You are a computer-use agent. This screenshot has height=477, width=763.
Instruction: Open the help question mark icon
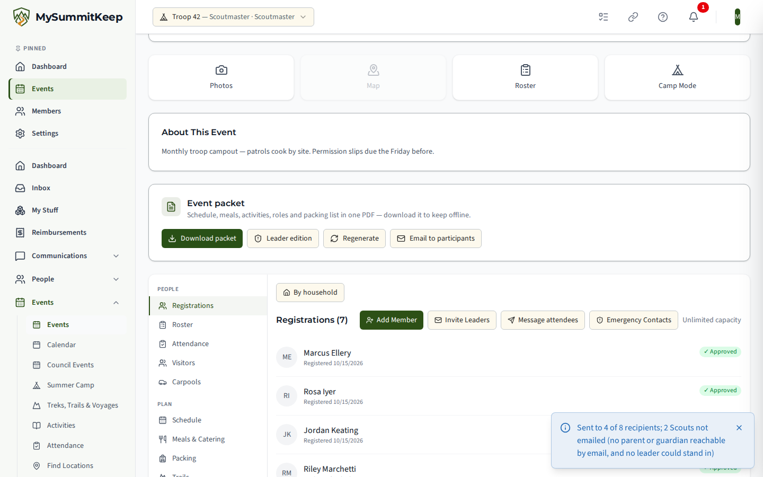pos(663,17)
